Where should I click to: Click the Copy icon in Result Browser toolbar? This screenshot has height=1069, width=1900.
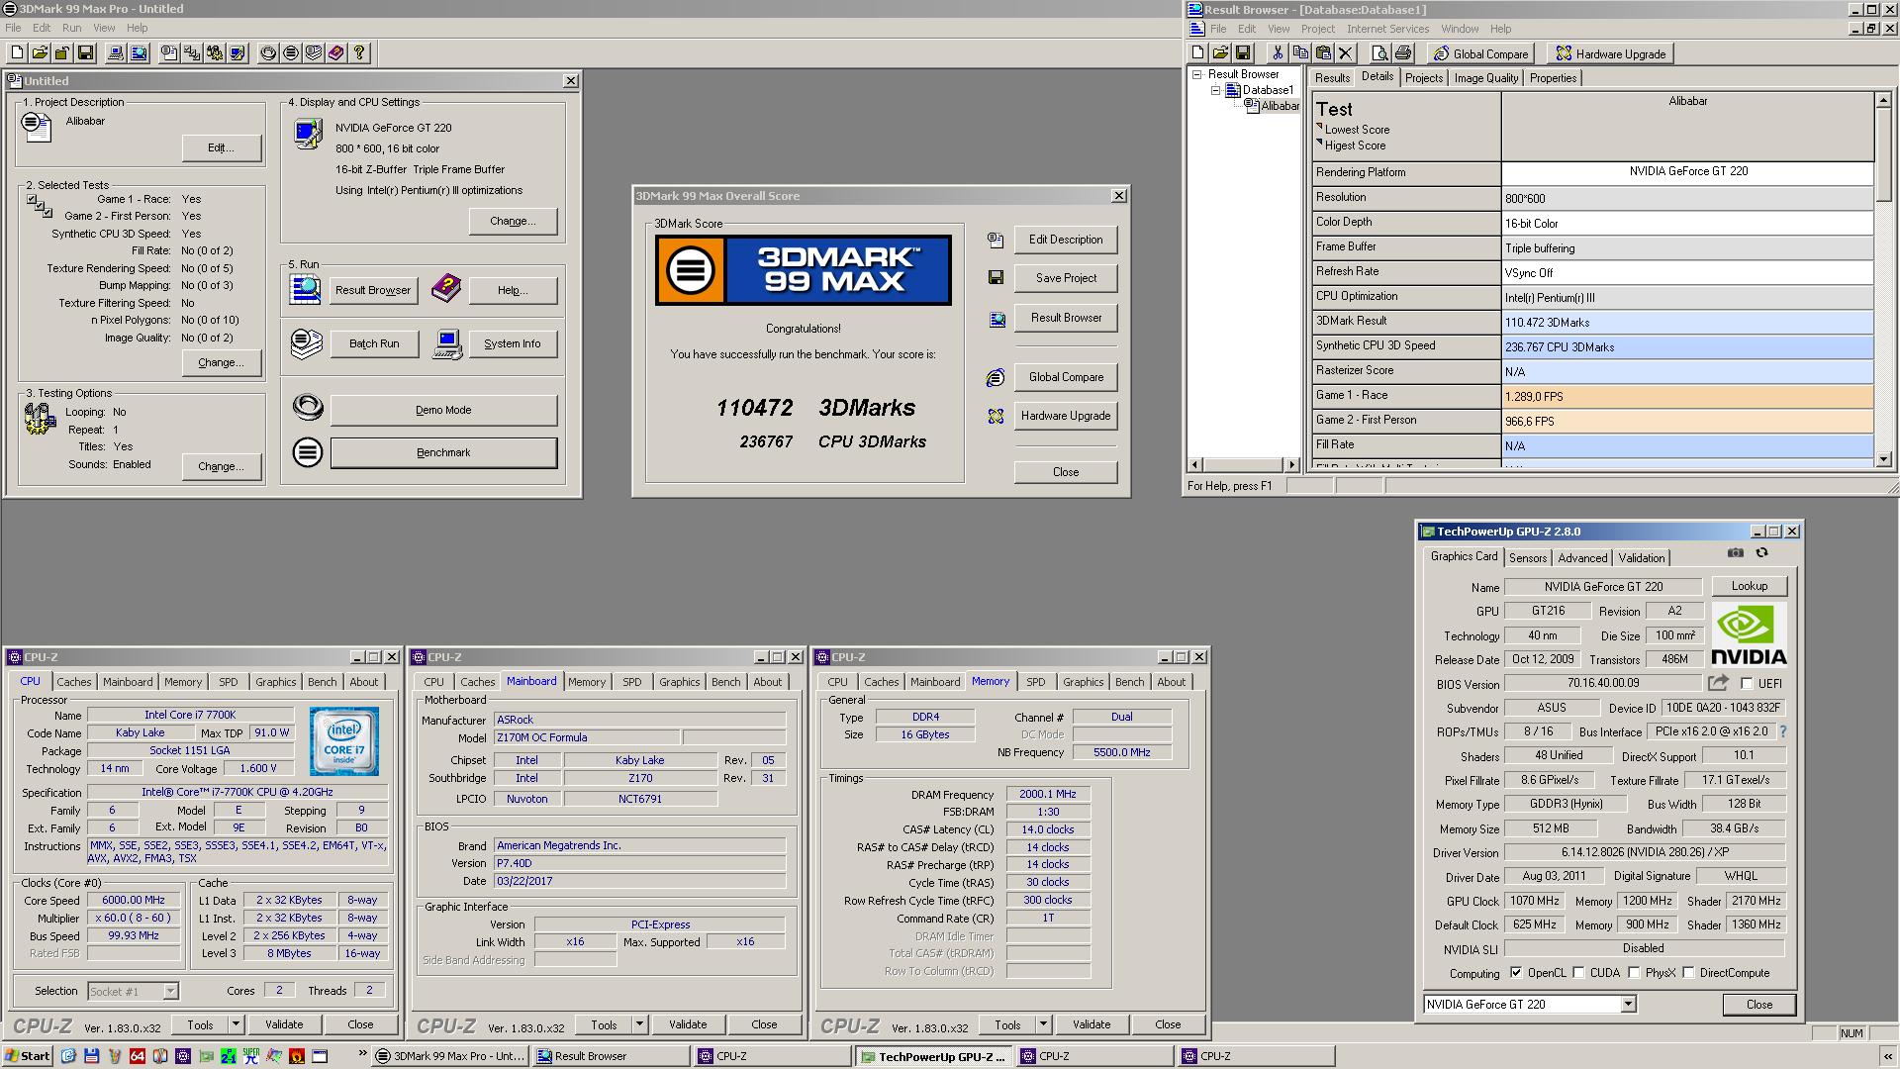(x=1300, y=53)
